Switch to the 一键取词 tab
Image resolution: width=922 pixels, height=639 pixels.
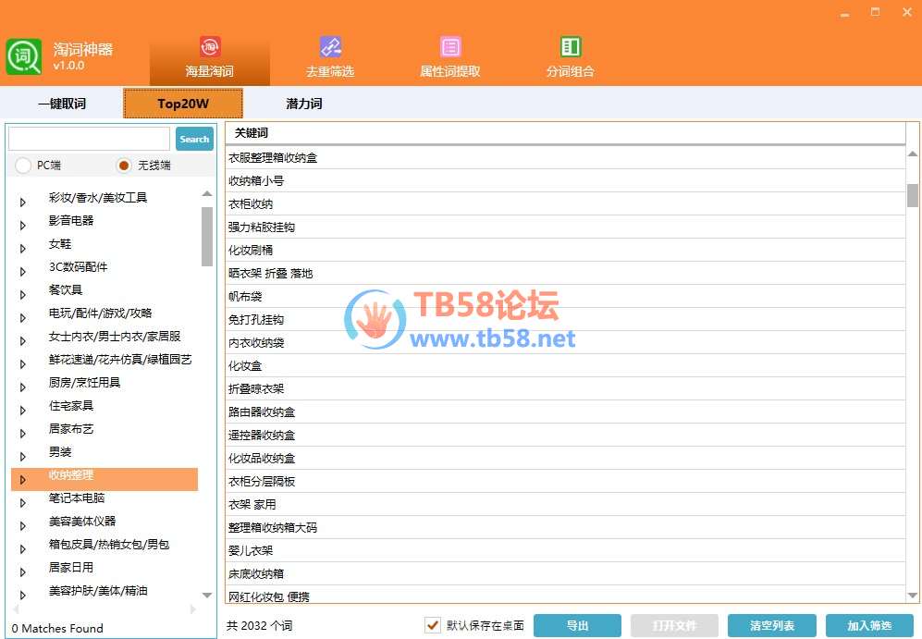(62, 104)
